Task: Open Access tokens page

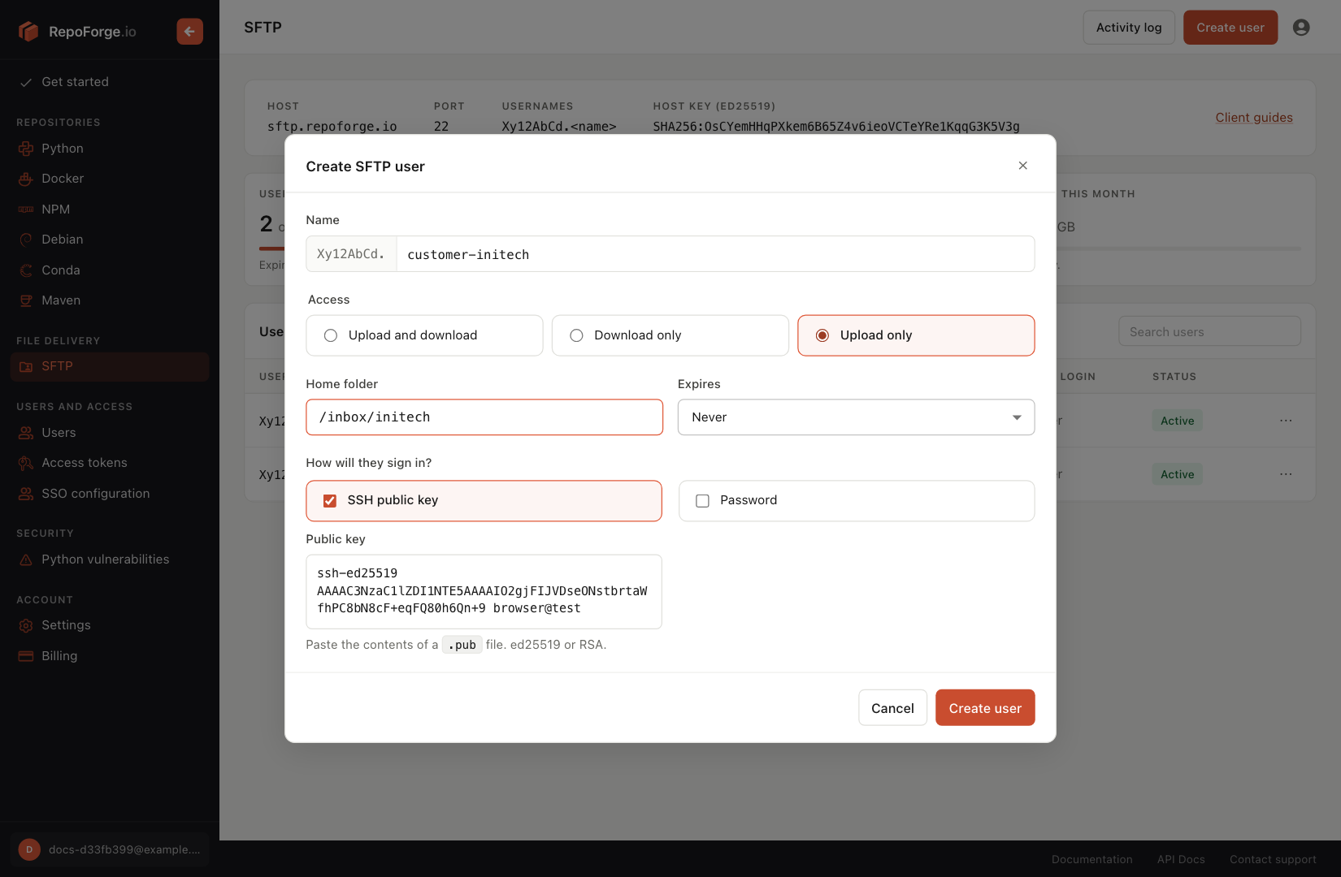Action: (x=85, y=463)
